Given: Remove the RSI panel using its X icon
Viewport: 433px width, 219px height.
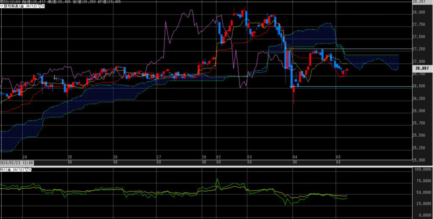Looking at the screenshot, I should click(30, 169).
